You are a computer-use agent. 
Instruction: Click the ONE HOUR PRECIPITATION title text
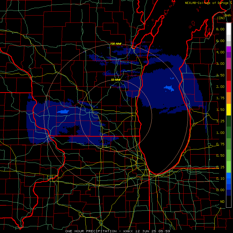click(91, 231)
